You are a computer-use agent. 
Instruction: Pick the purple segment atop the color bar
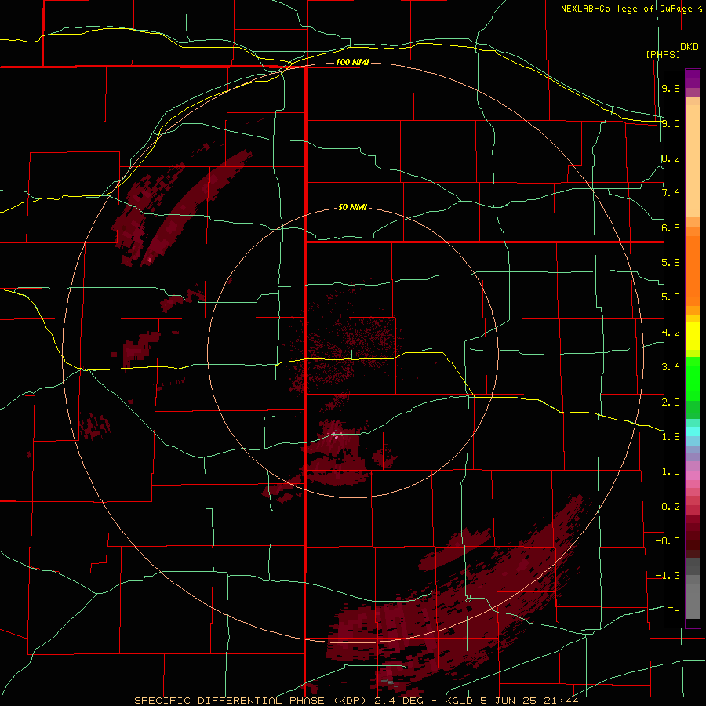coord(693,79)
